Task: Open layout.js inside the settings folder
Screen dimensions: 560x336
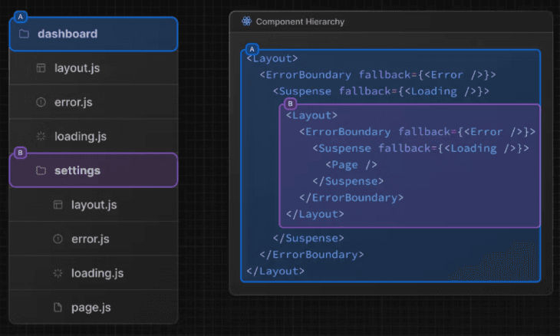Action: point(94,205)
